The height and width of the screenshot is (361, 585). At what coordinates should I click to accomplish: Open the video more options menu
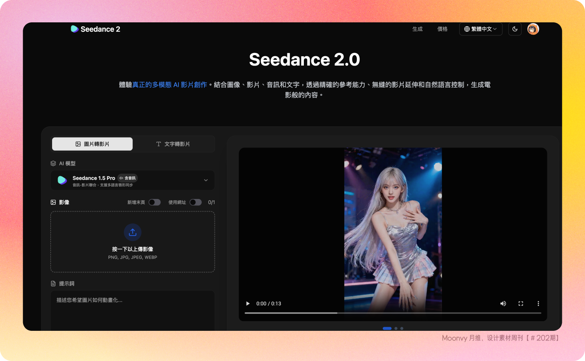[538, 304]
